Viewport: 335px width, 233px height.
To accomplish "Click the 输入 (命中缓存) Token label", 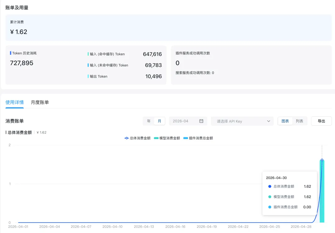I will coord(107,54).
